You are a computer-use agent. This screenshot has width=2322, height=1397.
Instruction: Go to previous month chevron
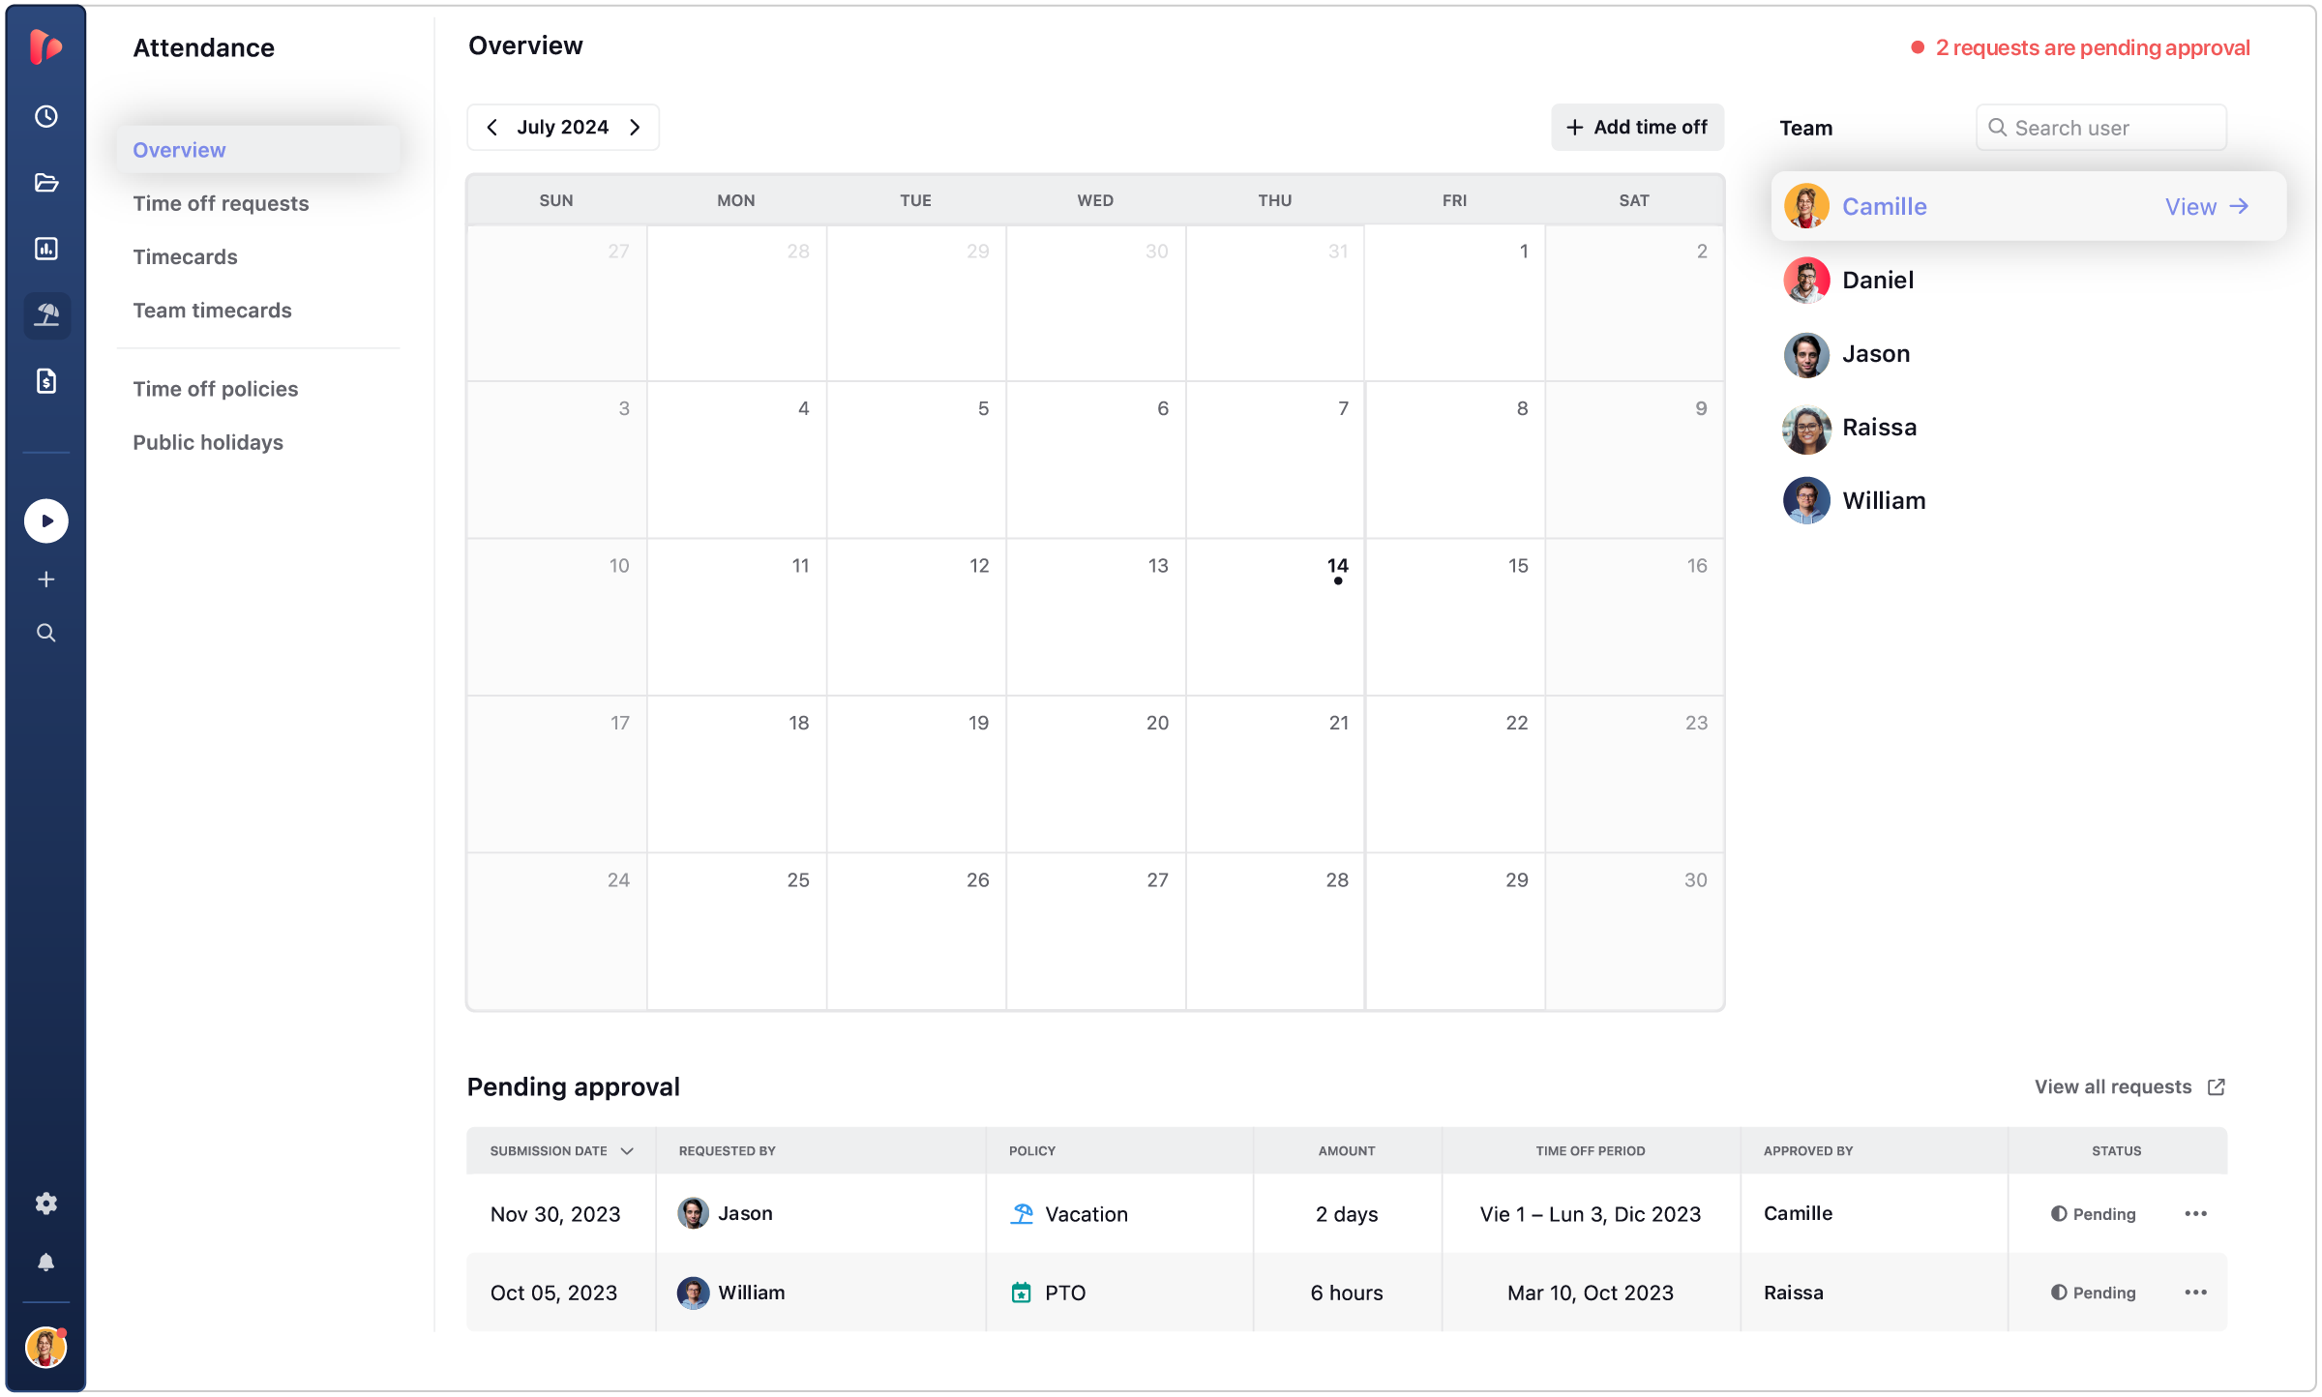click(492, 127)
